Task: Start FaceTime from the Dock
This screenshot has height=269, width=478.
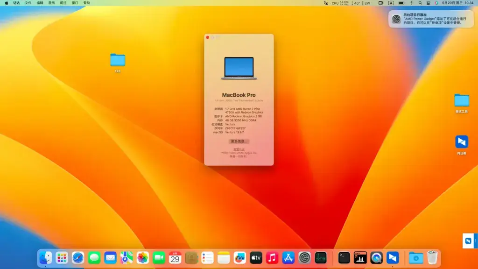Action: click(x=159, y=258)
